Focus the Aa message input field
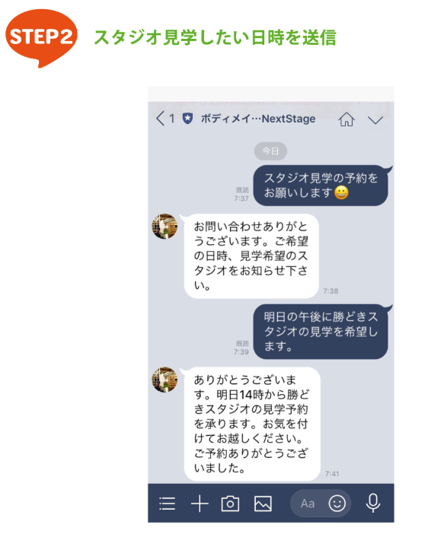This screenshot has width=428, height=537. click(321, 504)
